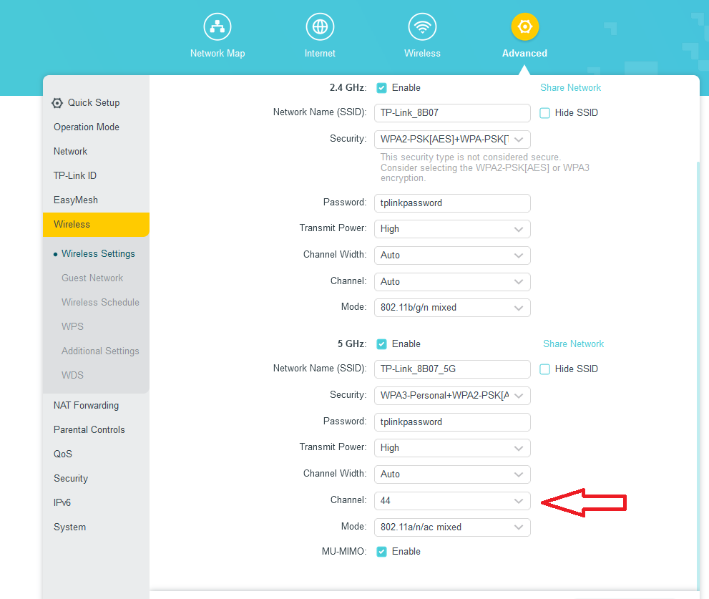Open the 5 GHz Mode dropdown
The image size is (709, 599).
(452, 527)
